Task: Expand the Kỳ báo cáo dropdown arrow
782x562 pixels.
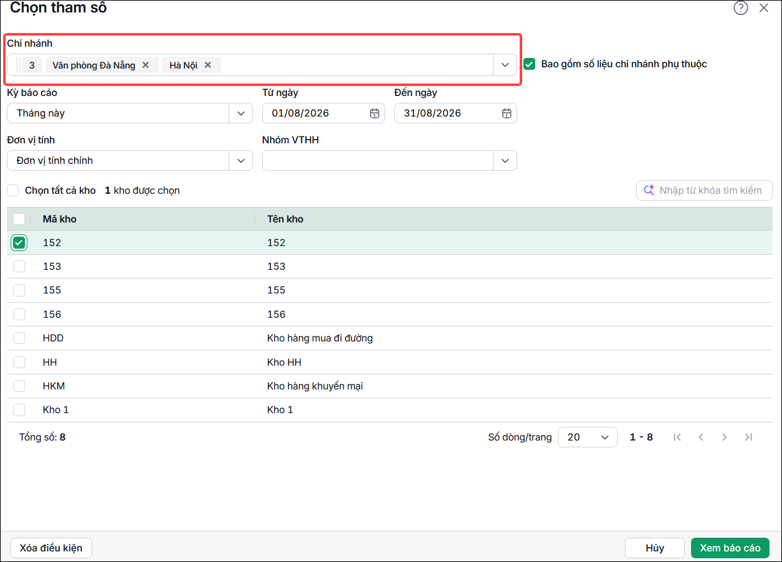Action: (x=241, y=113)
